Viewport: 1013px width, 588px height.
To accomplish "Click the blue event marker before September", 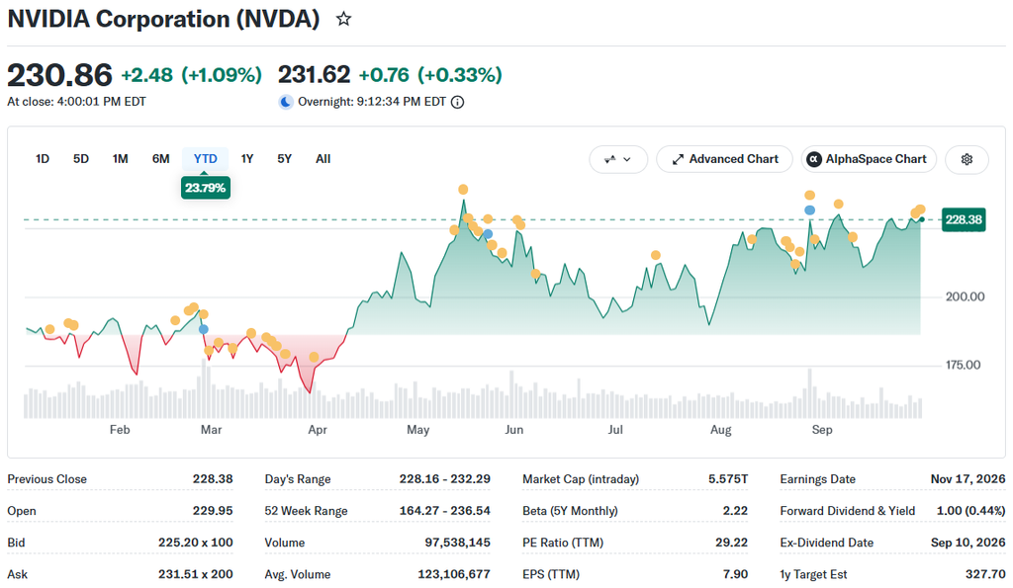I will (809, 210).
